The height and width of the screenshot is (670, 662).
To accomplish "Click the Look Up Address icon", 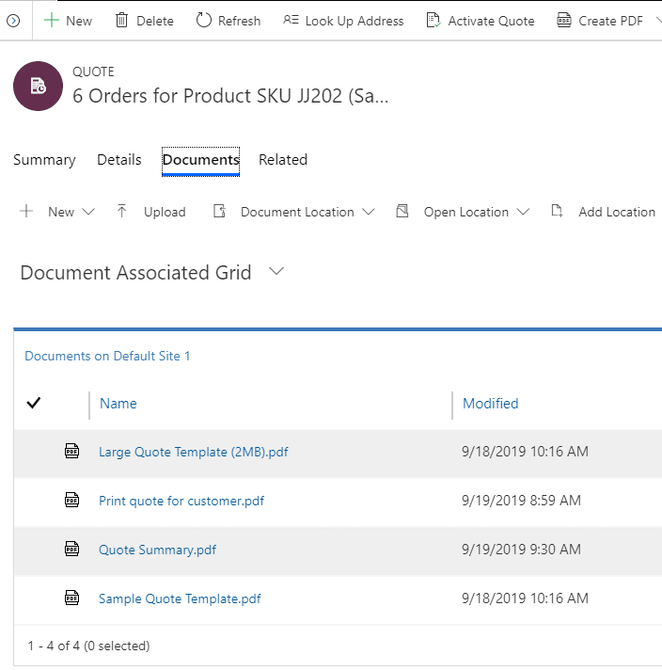I will click(x=291, y=21).
